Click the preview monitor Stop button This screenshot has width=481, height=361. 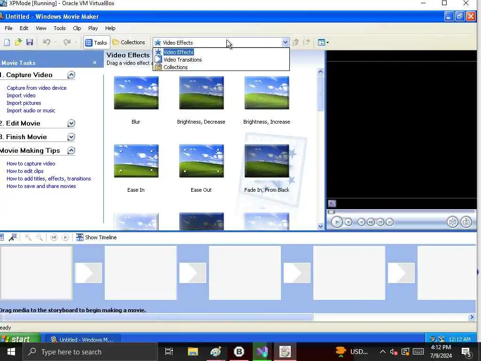coord(348,222)
